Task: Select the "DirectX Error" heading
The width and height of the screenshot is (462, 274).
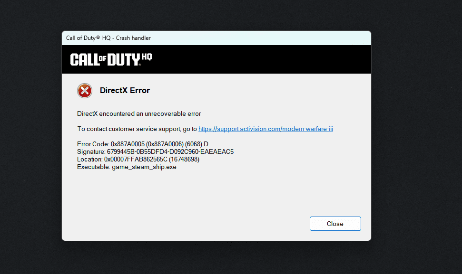Action: click(125, 90)
